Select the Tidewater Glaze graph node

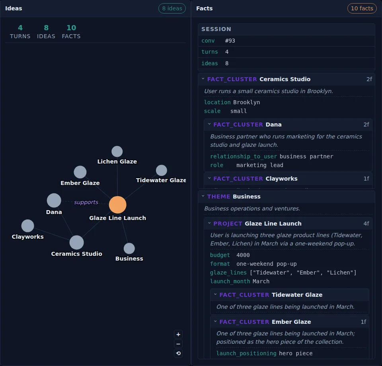161,170
